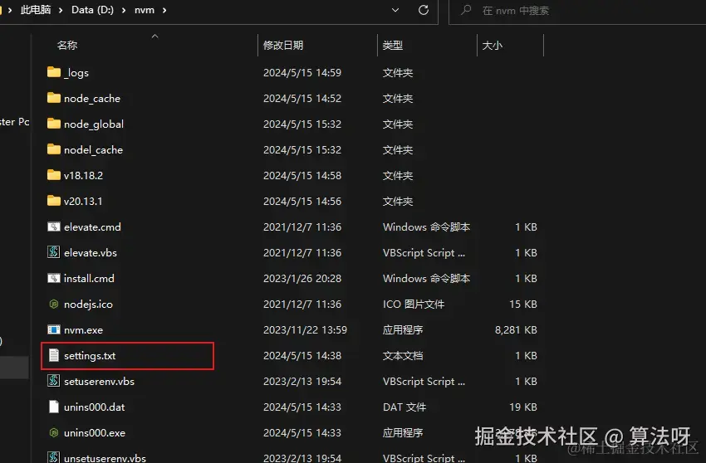
Task: Select the v18.18.2 folder name
Action: [83, 175]
